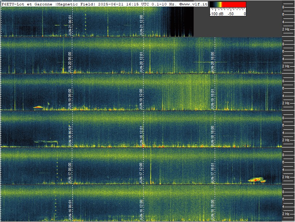
Task: Click the -50 label on the color legend
Action: pyautogui.click(x=231, y=14)
